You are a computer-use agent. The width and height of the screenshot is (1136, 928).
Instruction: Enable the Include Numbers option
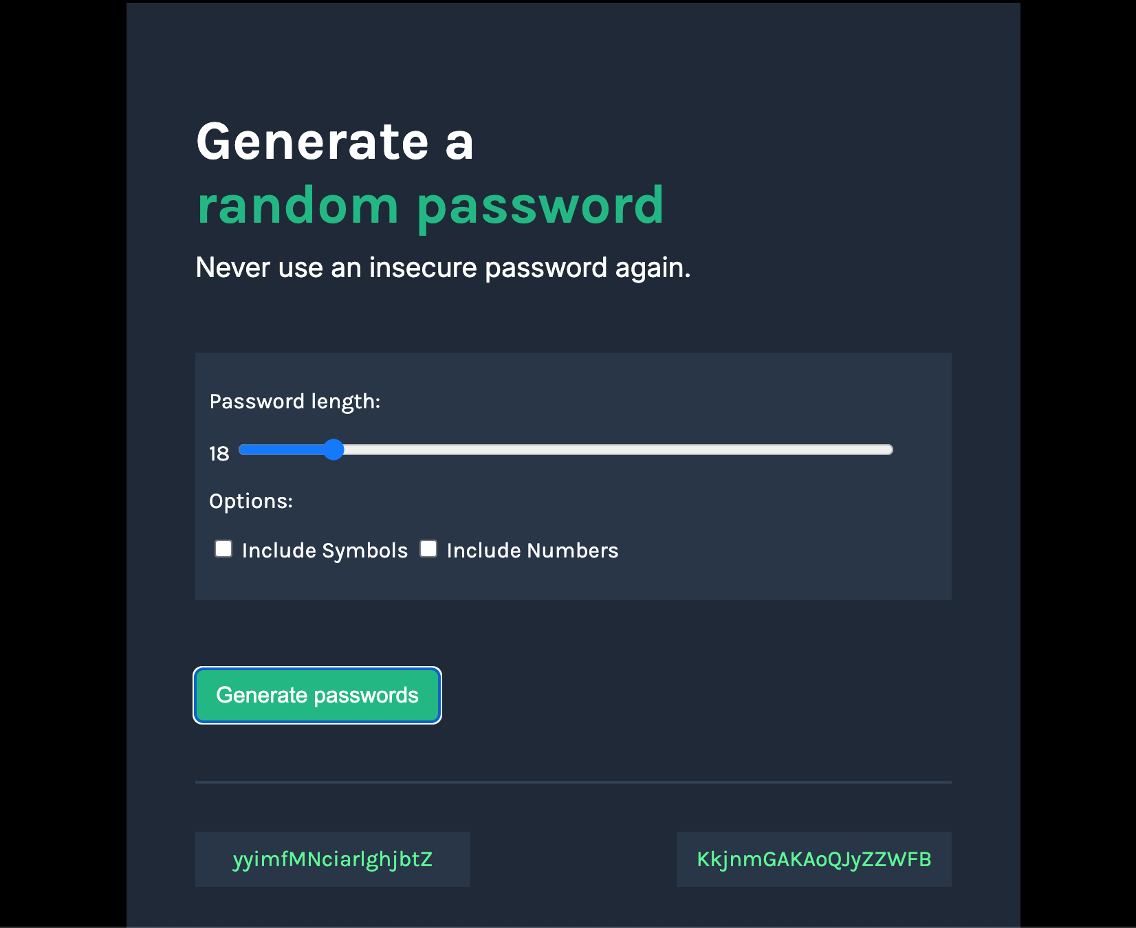coord(428,548)
